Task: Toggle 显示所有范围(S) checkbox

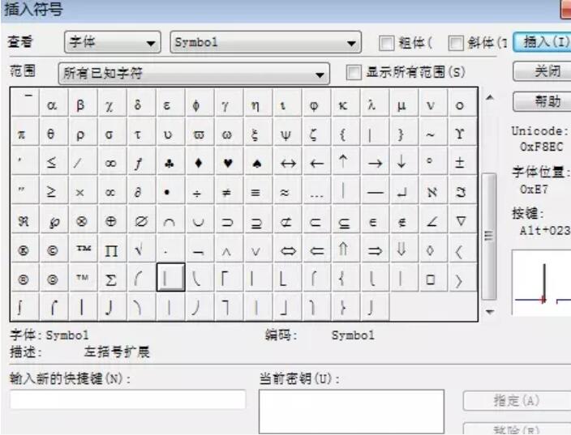Action: (354, 72)
